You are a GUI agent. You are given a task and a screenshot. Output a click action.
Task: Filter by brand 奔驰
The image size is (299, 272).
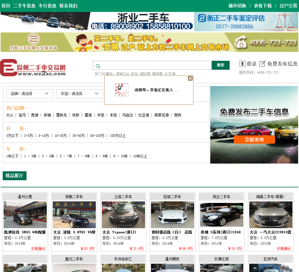[x=47, y=115]
